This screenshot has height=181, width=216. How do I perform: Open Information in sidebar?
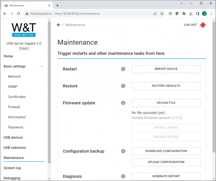(x=17, y=117)
